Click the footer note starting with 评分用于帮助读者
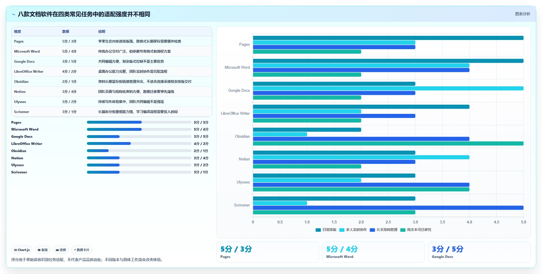 tap(87, 260)
